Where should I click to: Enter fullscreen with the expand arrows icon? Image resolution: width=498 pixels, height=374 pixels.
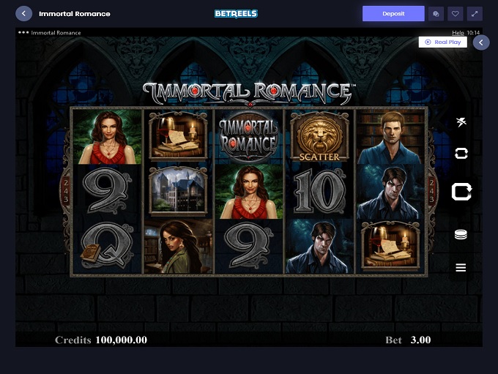click(475, 14)
